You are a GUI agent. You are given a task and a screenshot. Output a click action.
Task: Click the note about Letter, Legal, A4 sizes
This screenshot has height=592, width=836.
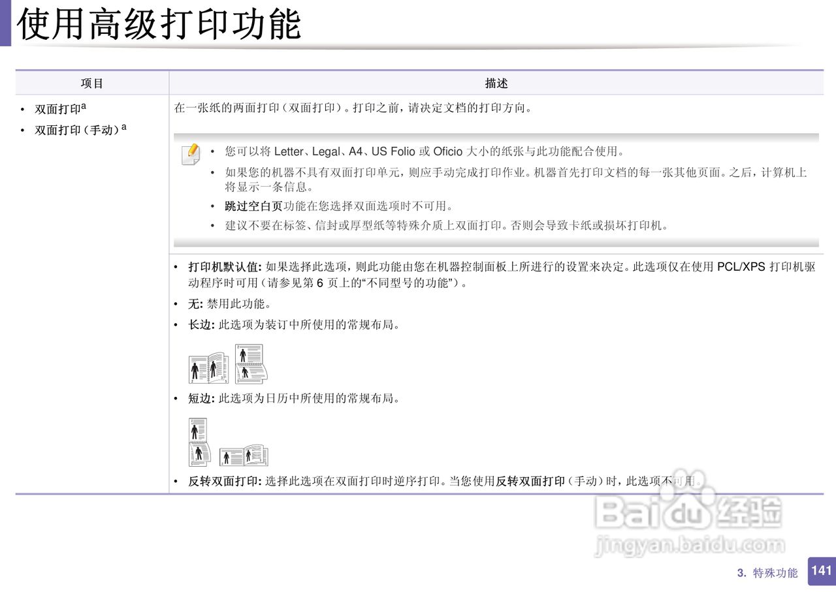[x=425, y=151]
